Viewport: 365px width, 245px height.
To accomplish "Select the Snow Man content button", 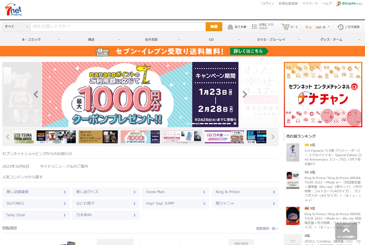I will [175, 192].
